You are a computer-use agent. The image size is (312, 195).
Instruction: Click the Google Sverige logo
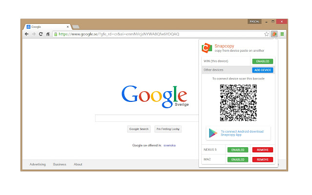point(155,97)
